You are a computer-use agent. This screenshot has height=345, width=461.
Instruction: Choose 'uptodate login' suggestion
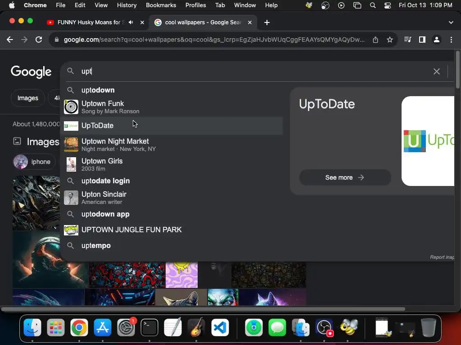click(x=171, y=181)
